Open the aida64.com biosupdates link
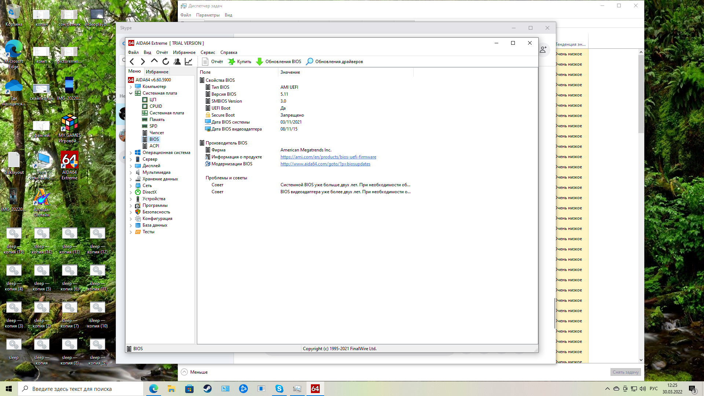The height and width of the screenshot is (396, 704). coord(325,164)
